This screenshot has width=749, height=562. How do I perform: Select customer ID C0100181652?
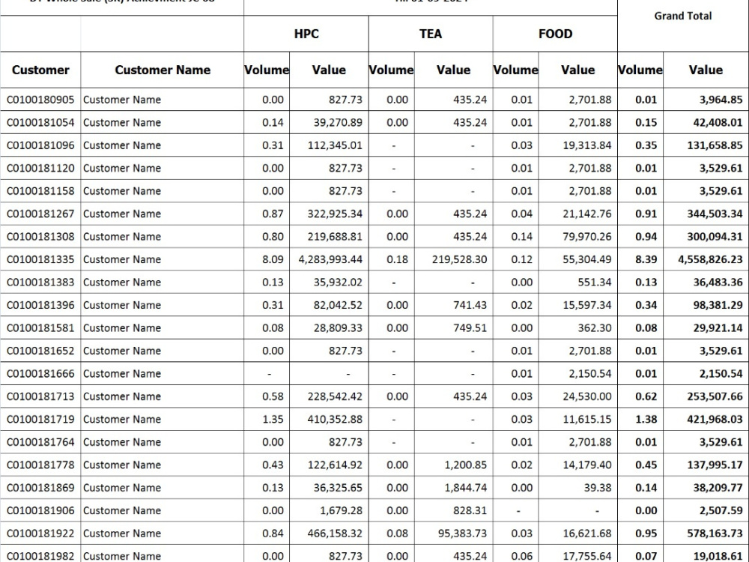tap(40, 351)
